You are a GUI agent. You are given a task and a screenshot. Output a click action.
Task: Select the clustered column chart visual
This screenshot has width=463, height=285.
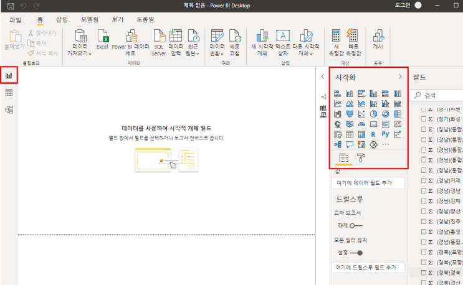373,94
